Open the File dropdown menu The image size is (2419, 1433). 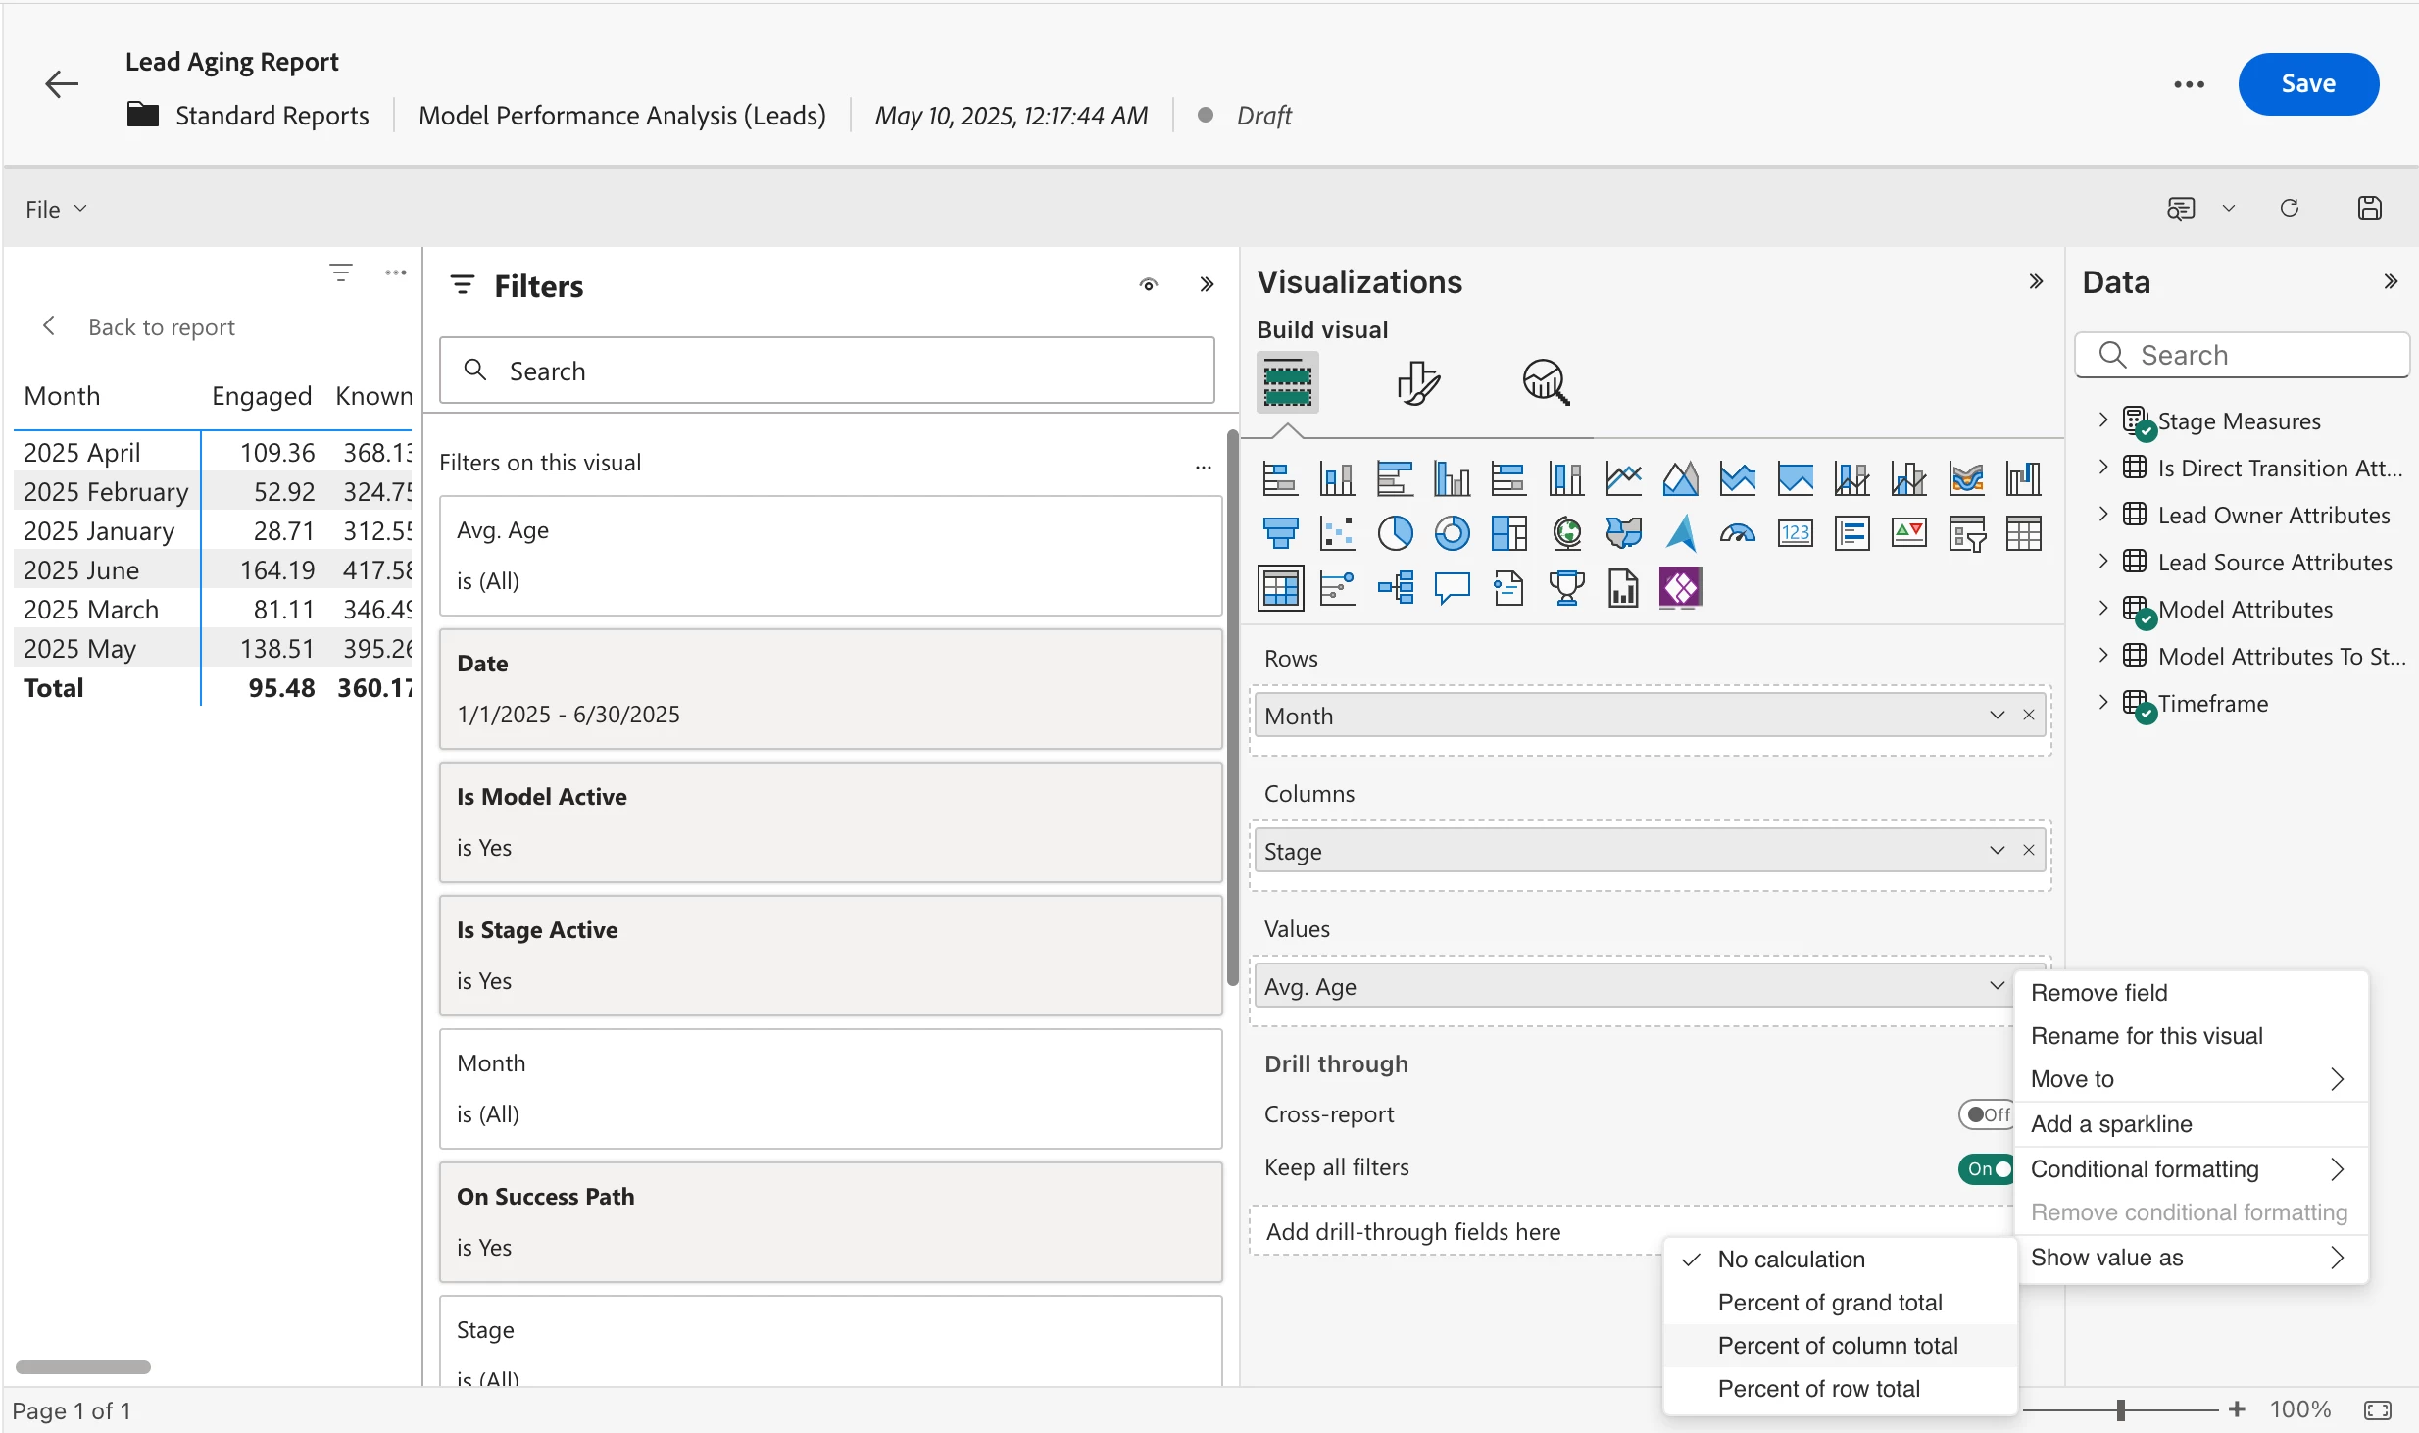pos(56,209)
